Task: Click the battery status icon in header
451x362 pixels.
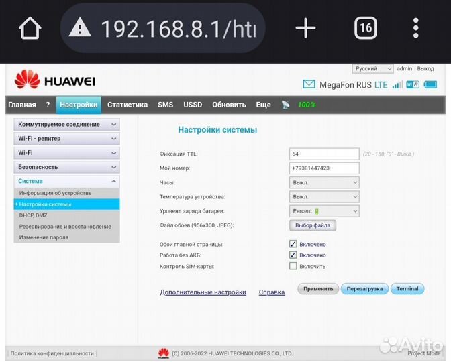Action: coord(431,84)
